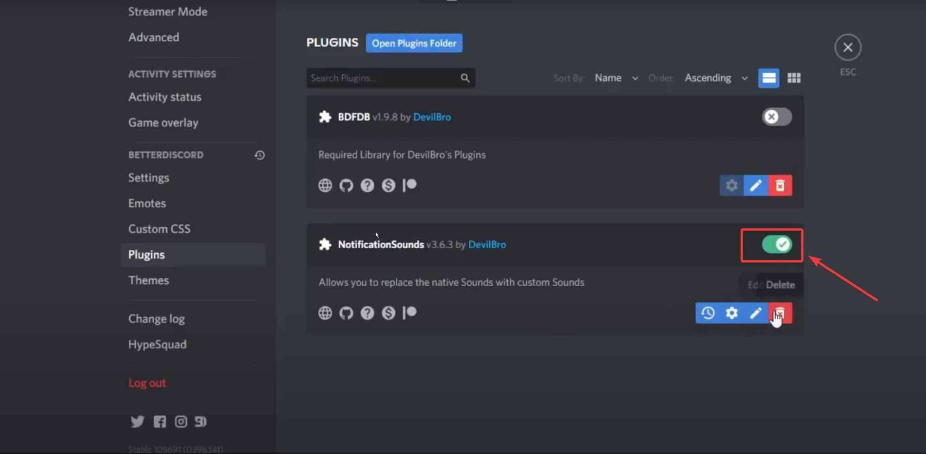926x454 pixels.
Task: Click Open Plugins Folder button
Action: pyautogui.click(x=414, y=43)
